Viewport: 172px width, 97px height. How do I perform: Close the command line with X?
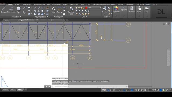coord(46,86)
